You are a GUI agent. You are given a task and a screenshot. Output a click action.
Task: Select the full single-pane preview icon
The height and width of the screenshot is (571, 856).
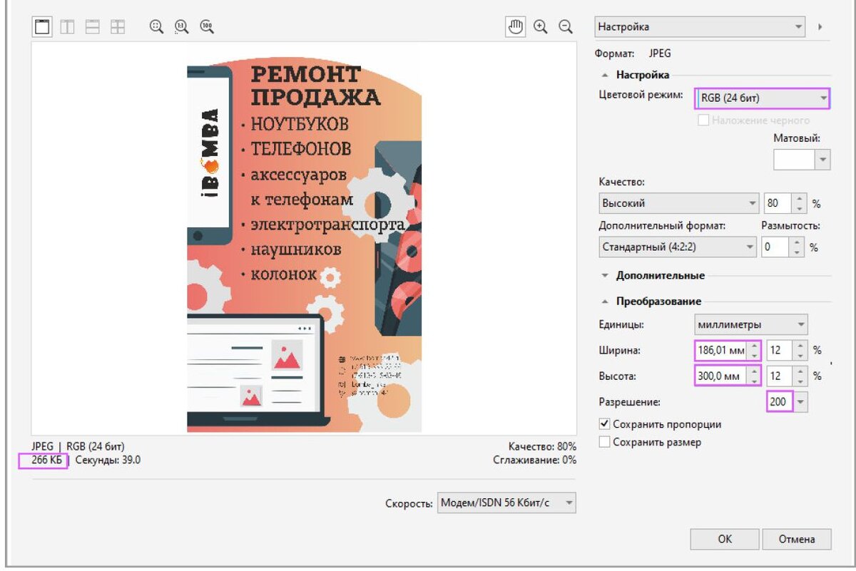(42, 27)
